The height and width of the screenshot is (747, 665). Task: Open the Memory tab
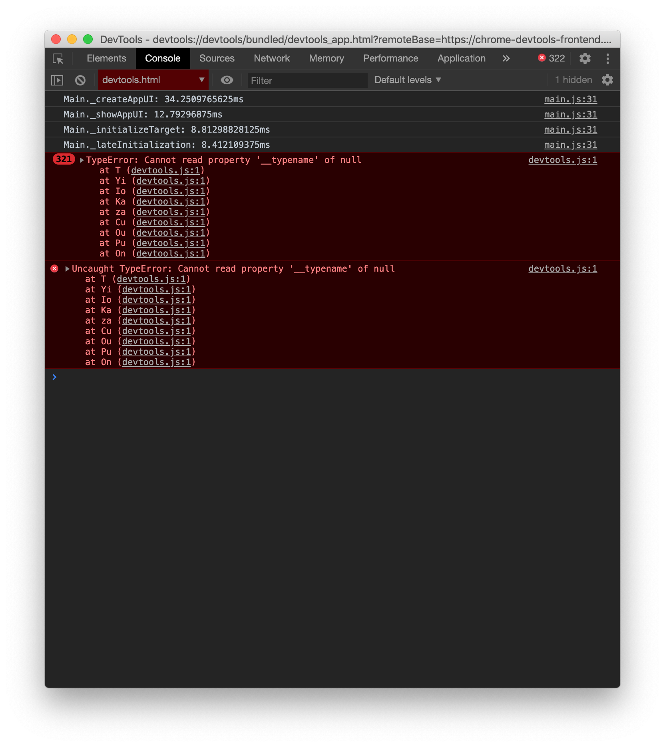pyautogui.click(x=327, y=58)
